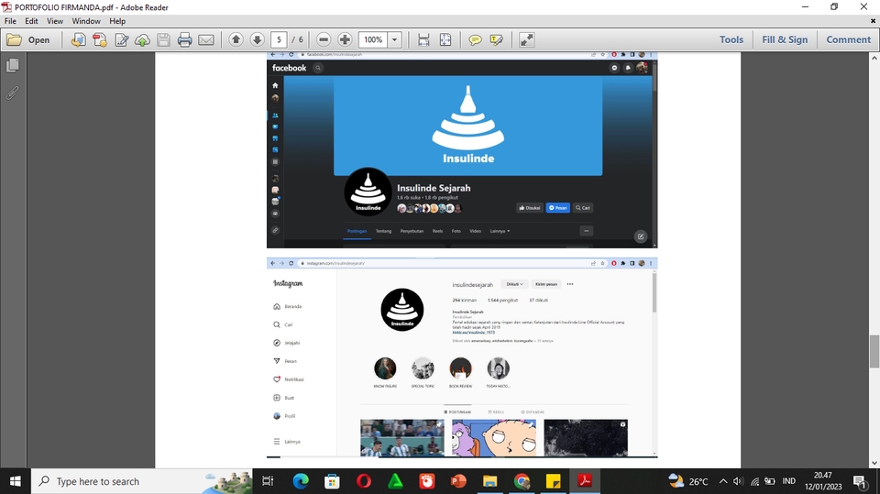Screen dimensions: 880x494
Task: Show hidden system tray icons chevron
Action: click(723, 481)
